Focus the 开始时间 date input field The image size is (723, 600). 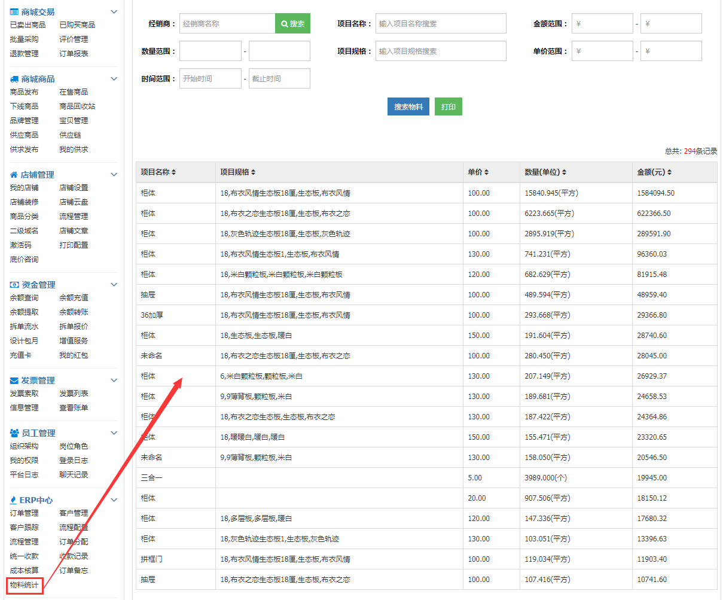coord(210,78)
